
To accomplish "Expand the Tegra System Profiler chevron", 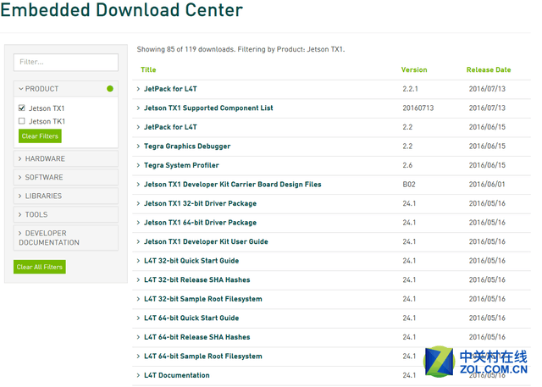I will click(138, 165).
